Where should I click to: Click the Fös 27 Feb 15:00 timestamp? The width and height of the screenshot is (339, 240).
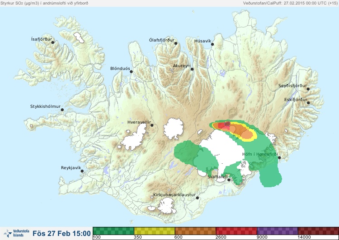[61, 234]
